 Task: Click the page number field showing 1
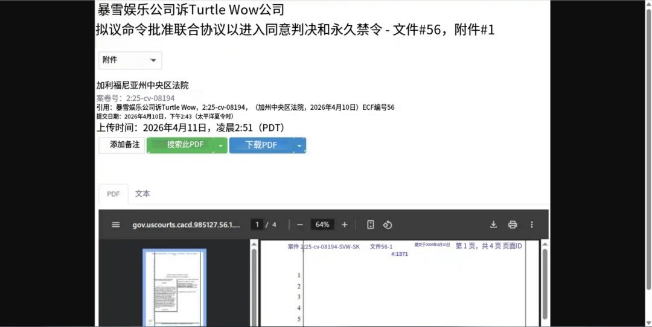[257, 225]
